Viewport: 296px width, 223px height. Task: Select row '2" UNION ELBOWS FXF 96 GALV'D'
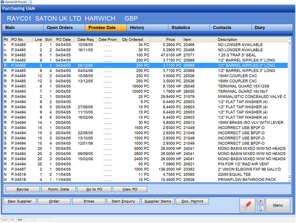146,169
